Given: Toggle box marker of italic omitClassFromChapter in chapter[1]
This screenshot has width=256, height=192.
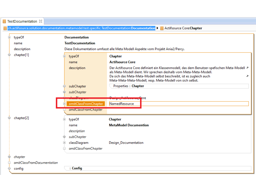Looking at the screenshot, I should coord(64,110).
